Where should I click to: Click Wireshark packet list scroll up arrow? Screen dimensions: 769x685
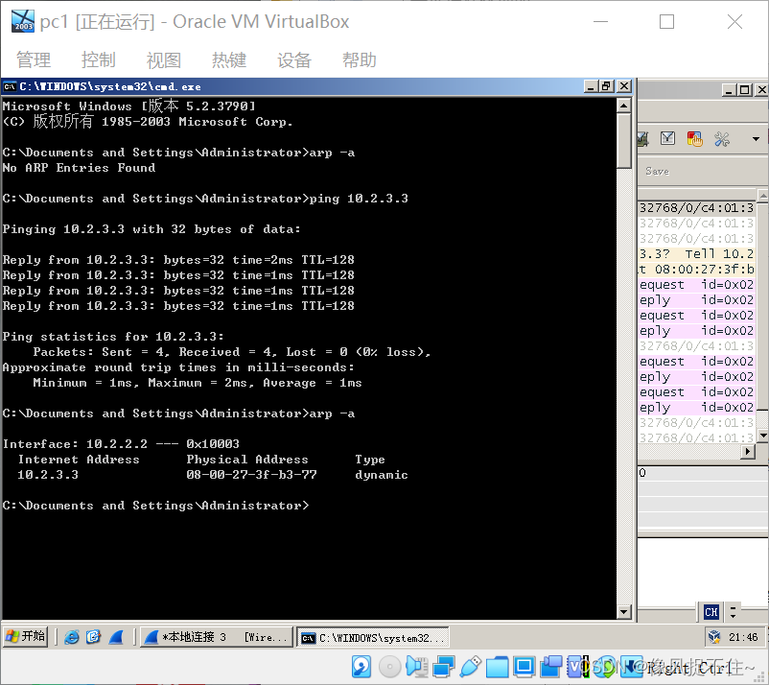click(x=762, y=197)
